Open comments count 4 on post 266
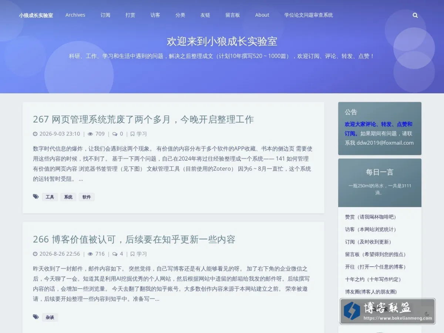 click(x=121, y=254)
